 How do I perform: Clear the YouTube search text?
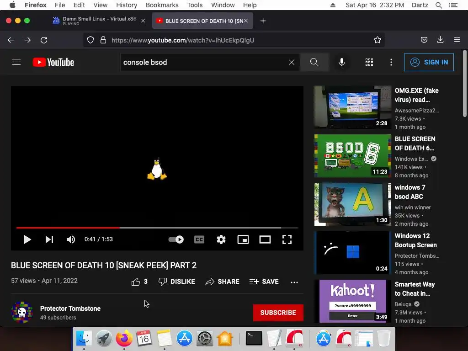(x=292, y=62)
